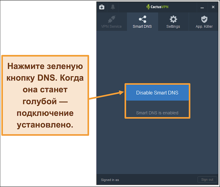Switch to the VPN Service tab
Screen dimensions: 220x187
click(112, 22)
